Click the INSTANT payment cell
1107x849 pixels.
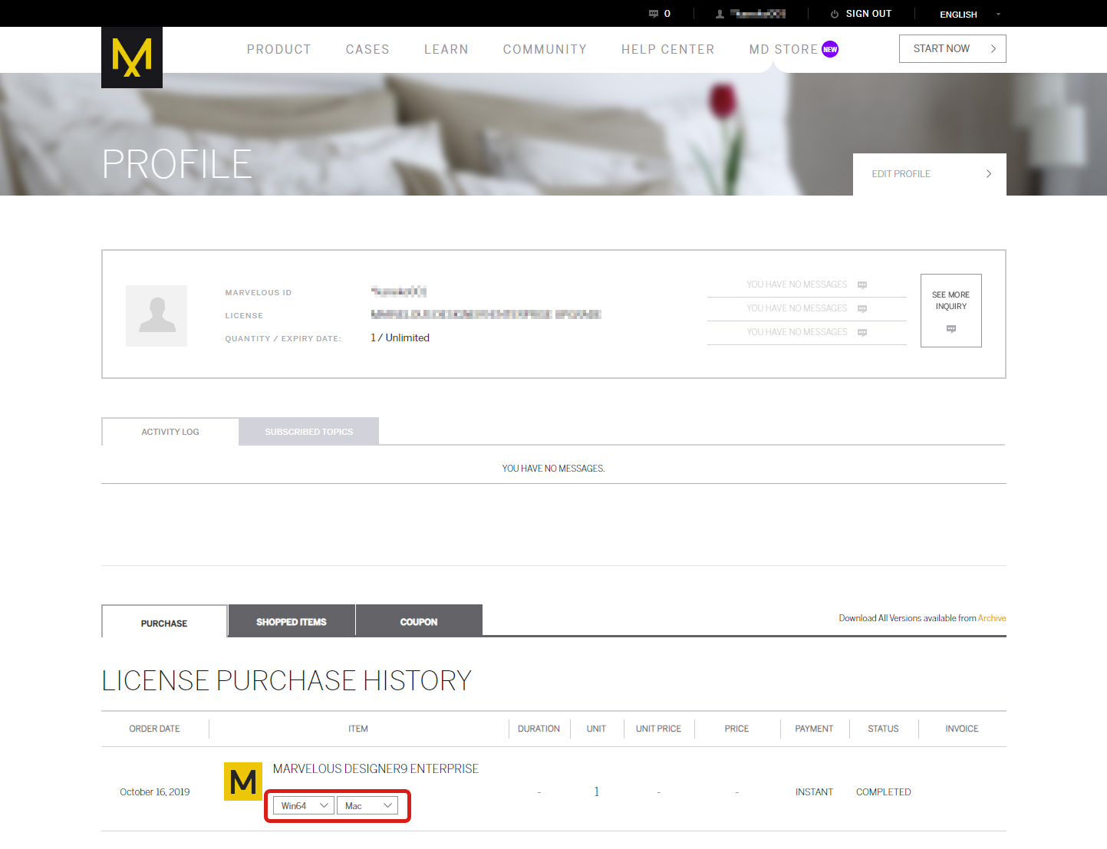tap(814, 792)
